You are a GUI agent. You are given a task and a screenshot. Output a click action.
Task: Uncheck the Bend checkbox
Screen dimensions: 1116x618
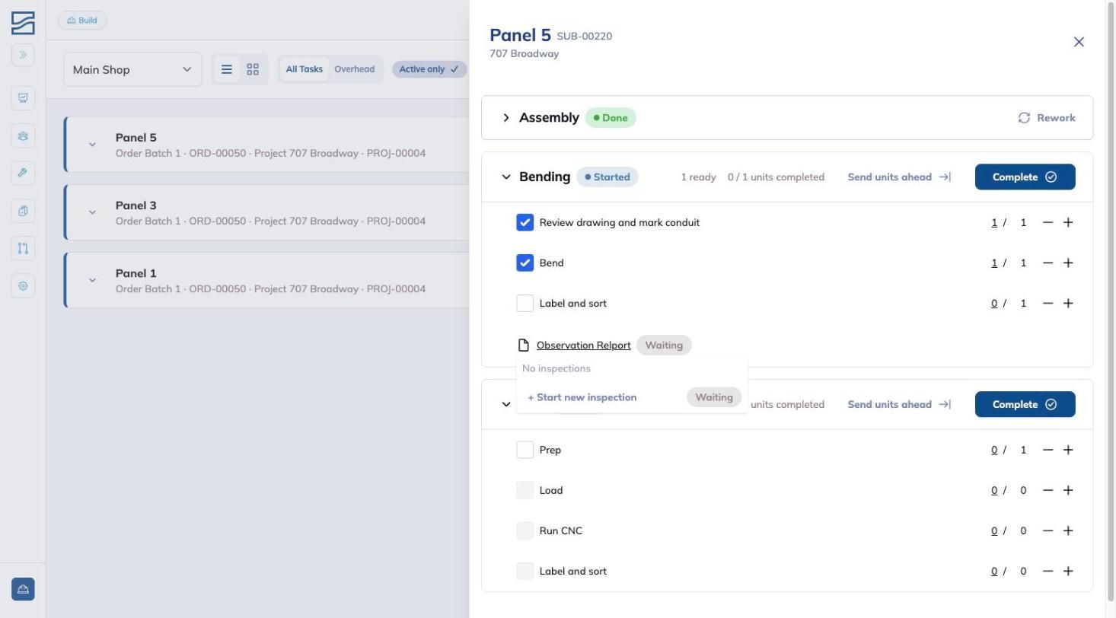[525, 263]
